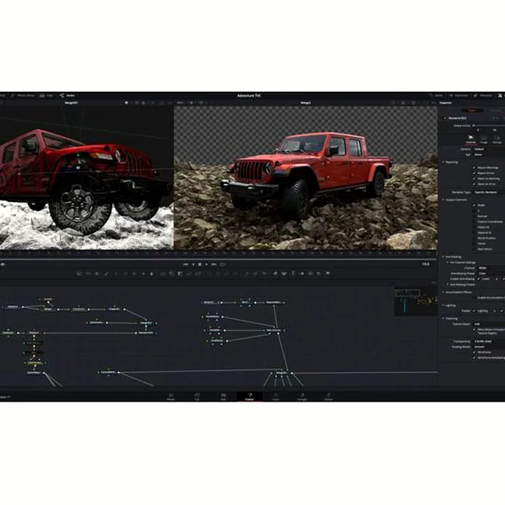Add a Color Corrector node from the toolbar
This screenshot has width=505, height=505.
point(116,274)
